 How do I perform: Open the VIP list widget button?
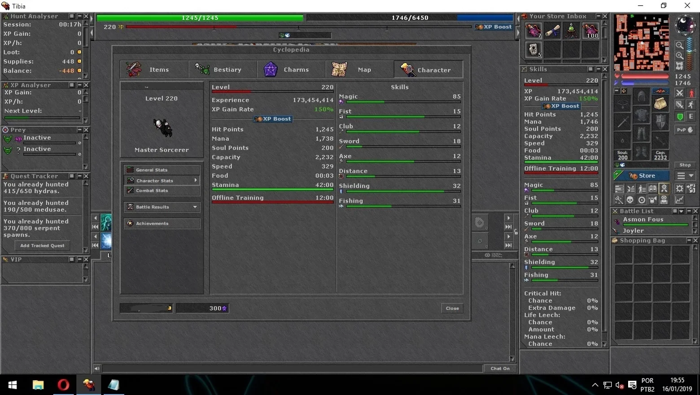click(x=642, y=189)
